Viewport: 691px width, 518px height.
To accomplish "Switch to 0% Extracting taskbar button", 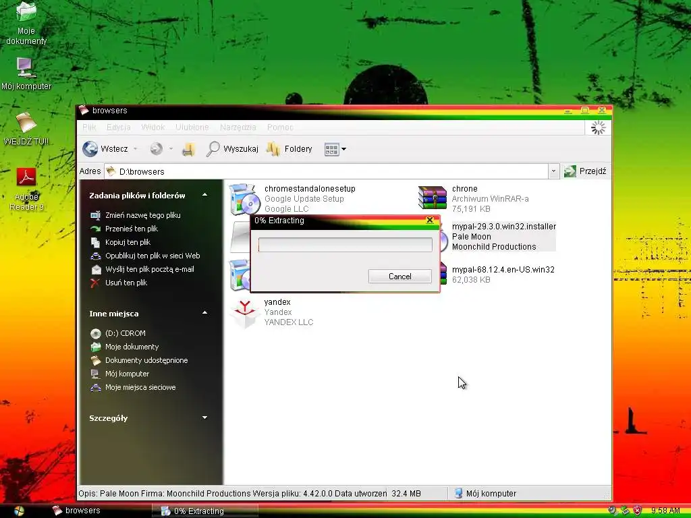I will pyautogui.click(x=205, y=511).
